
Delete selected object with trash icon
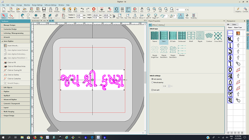(x=44, y=16)
